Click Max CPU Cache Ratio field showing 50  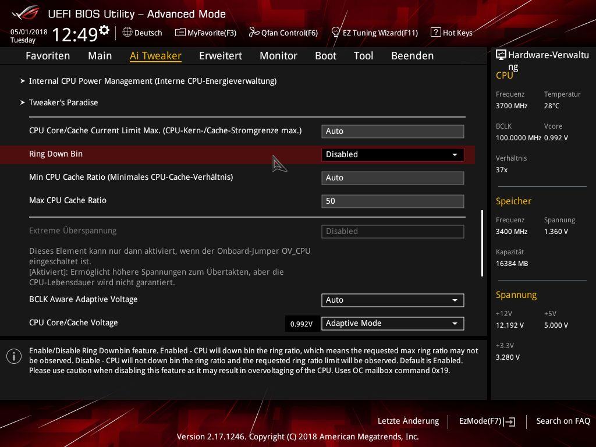tap(393, 201)
